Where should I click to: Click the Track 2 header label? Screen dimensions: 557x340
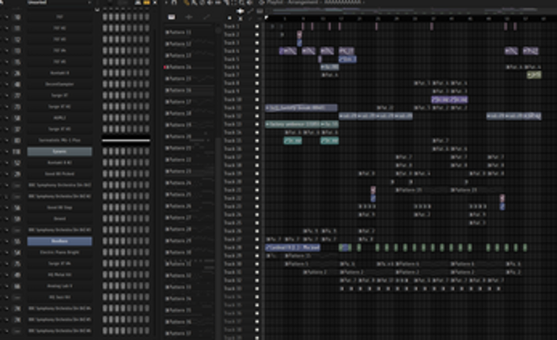pos(232,35)
